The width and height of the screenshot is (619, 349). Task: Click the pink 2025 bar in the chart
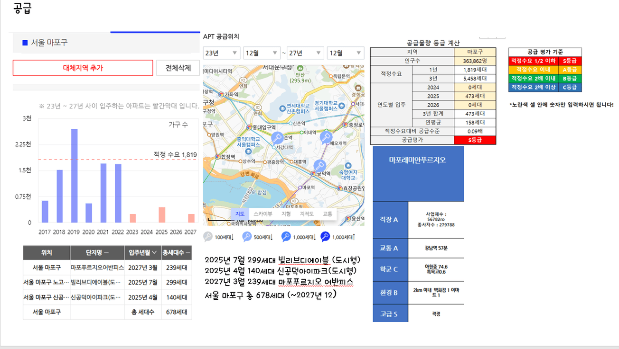pos(162,215)
